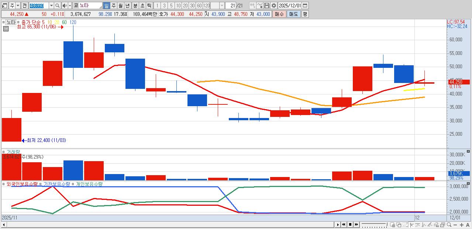The image size is (472, 229).
Task: Choose the 3 interval button
Action: [x=164, y=6]
